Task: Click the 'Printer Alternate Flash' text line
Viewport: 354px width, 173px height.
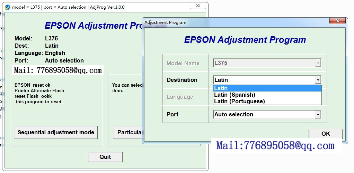Action: (x=39, y=91)
